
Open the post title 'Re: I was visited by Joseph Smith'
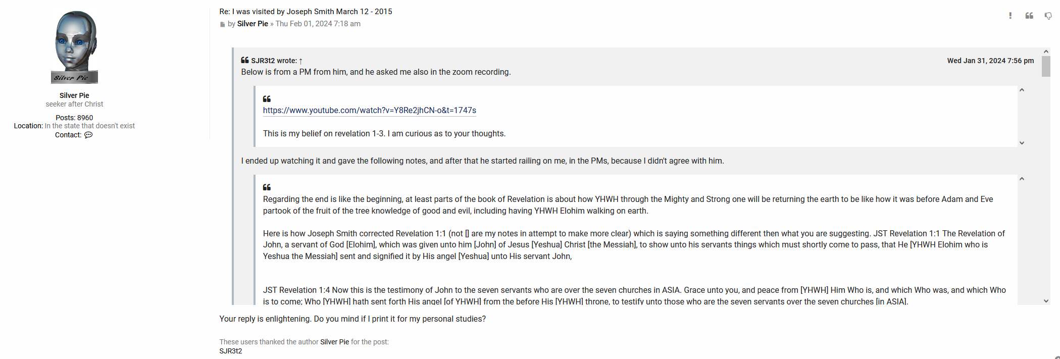coord(306,11)
